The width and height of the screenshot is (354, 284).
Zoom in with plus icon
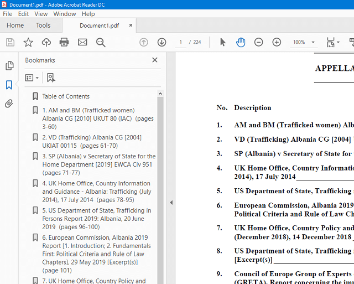[x=277, y=42]
